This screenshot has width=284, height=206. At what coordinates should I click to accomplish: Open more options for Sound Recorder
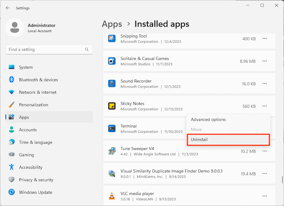pos(264,83)
